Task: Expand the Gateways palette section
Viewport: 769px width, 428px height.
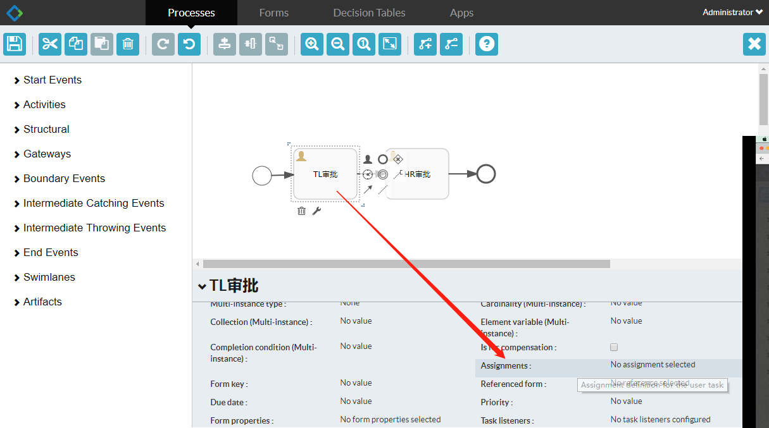Action: (x=47, y=154)
